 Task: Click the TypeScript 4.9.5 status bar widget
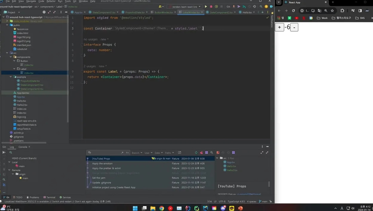[236, 201]
